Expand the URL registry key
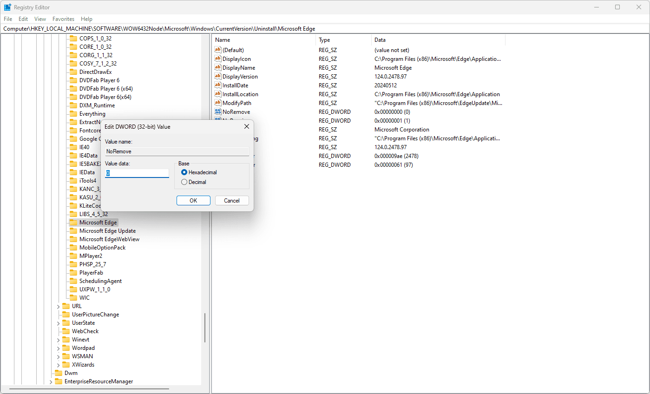Image resolution: width=650 pixels, height=394 pixels. [59, 306]
